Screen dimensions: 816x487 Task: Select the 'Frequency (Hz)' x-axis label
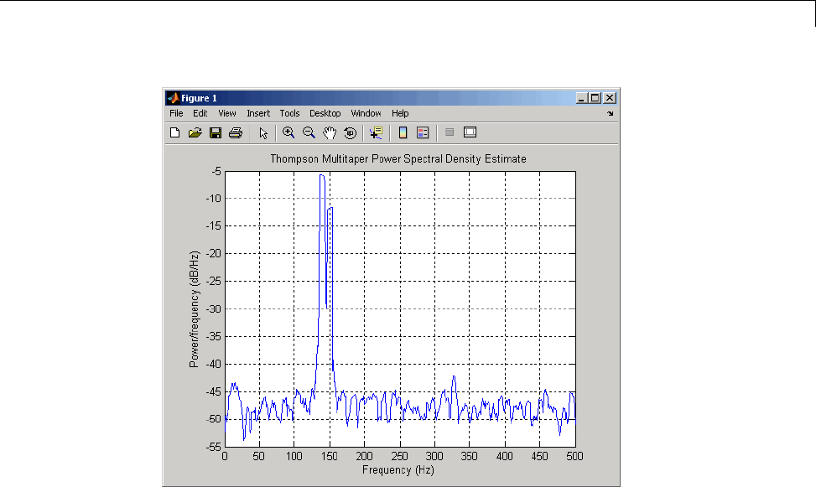pyautogui.click(x=398, y=470)
